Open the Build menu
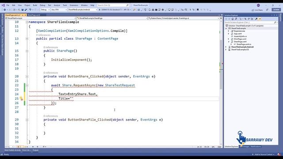Screen dimensions: 283x159 (35, 5)
